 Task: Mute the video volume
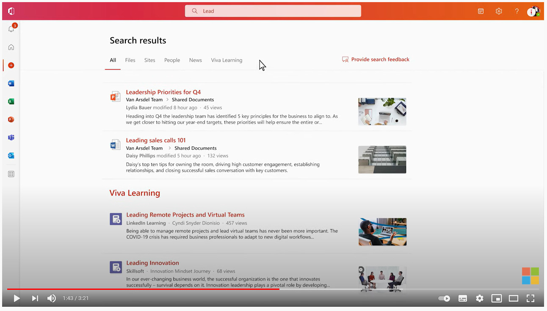52,298
